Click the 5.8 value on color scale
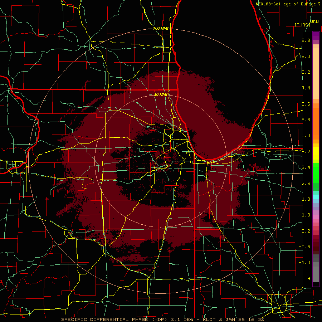Viewport: 322px width, 322px height. (306, 119)
